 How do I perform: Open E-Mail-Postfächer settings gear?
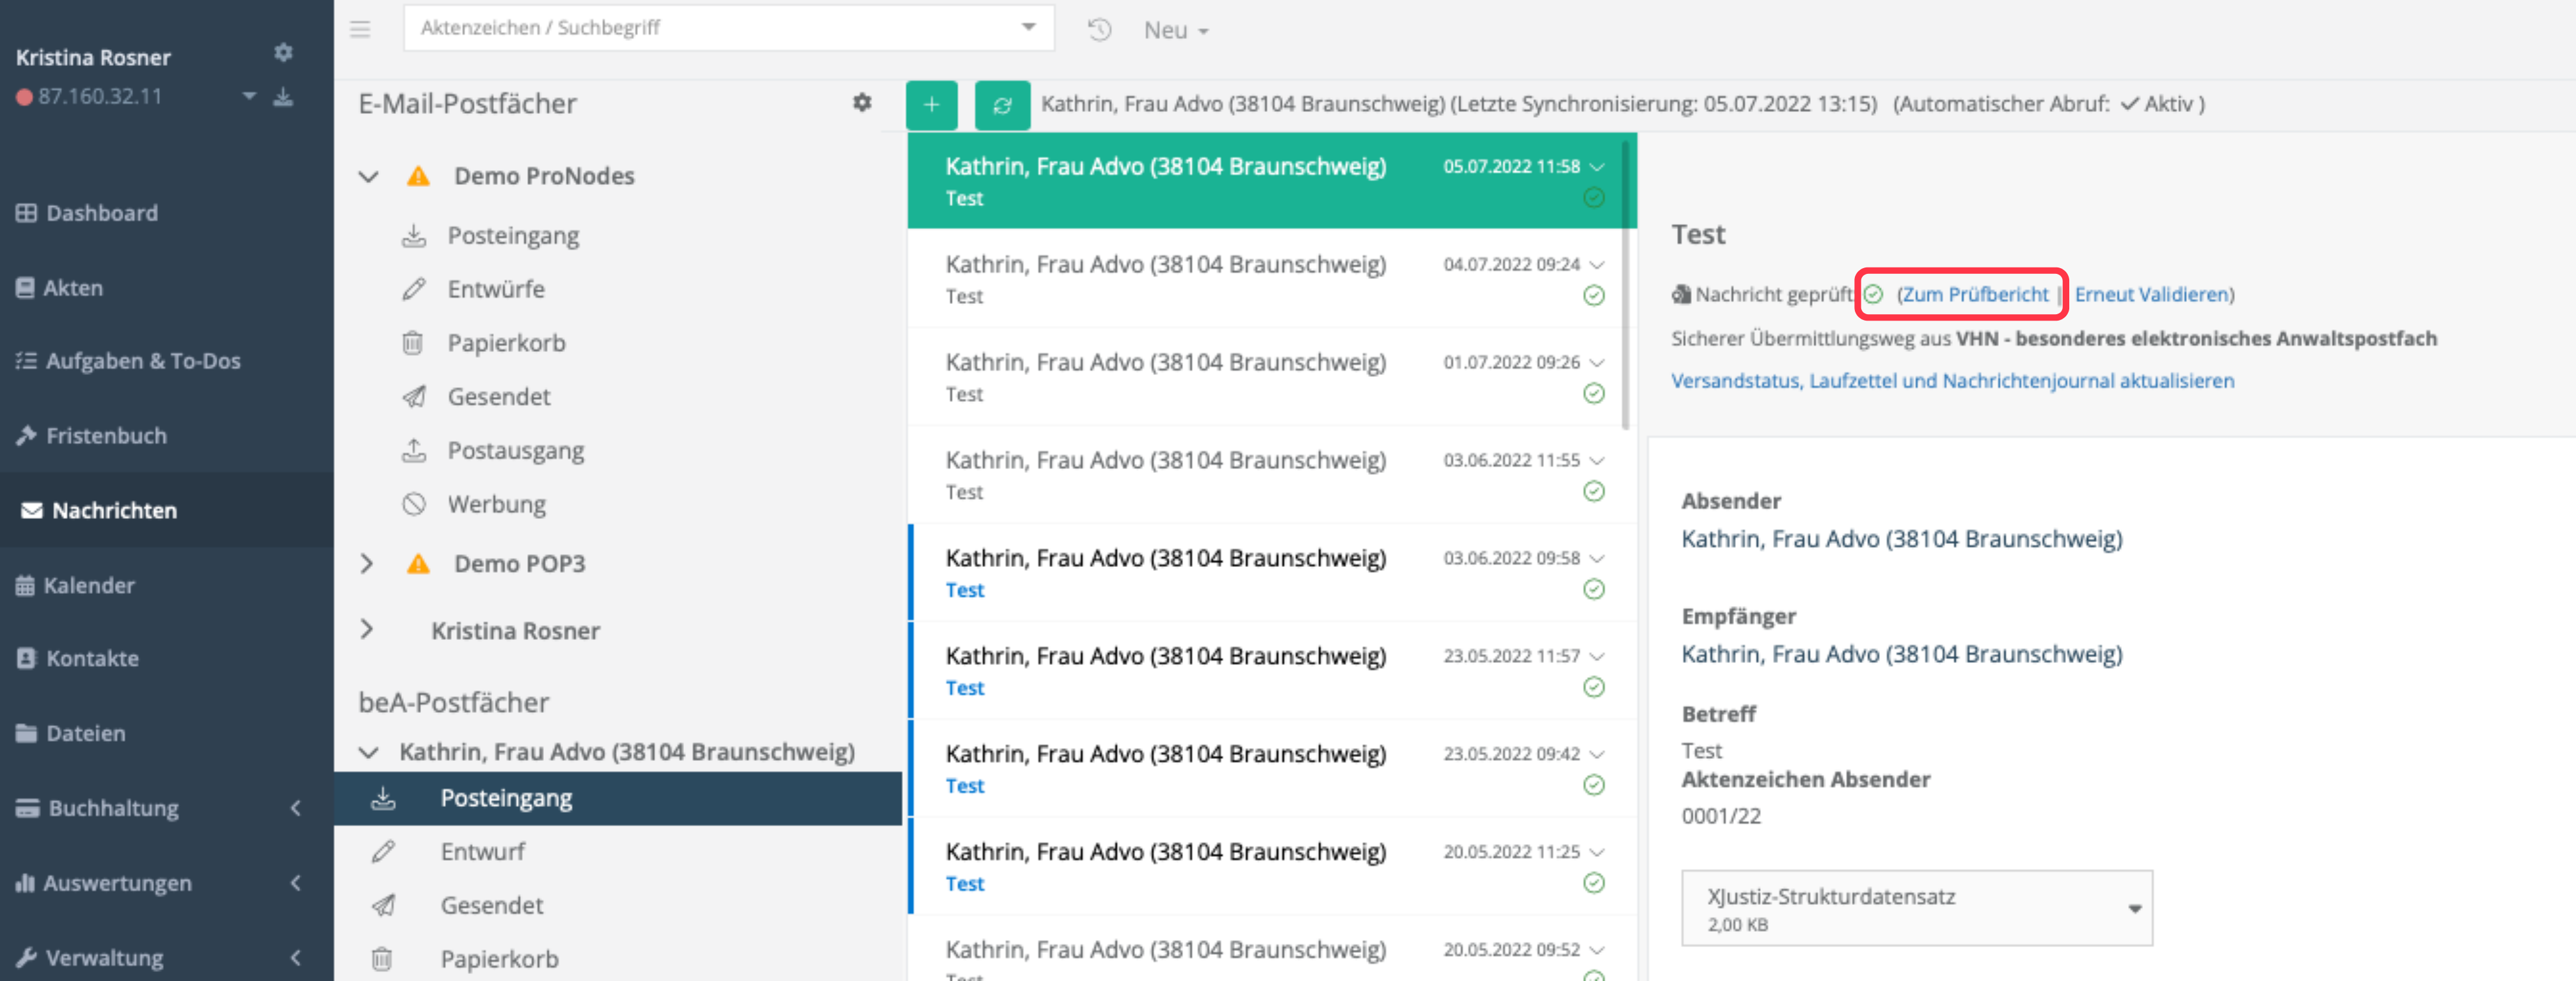coord(862,102)
